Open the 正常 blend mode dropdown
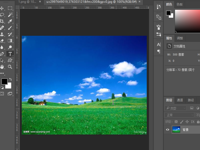 click(179, 115)
